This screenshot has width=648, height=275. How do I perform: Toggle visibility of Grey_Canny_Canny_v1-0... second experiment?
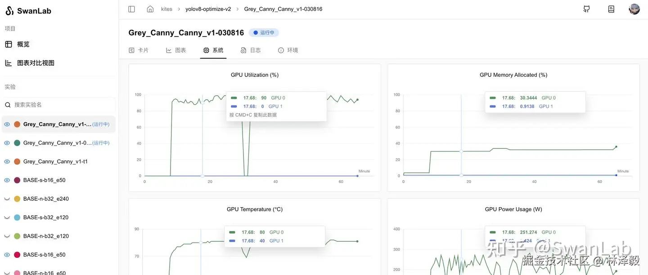pyautogui.click(x=7, y=143)
